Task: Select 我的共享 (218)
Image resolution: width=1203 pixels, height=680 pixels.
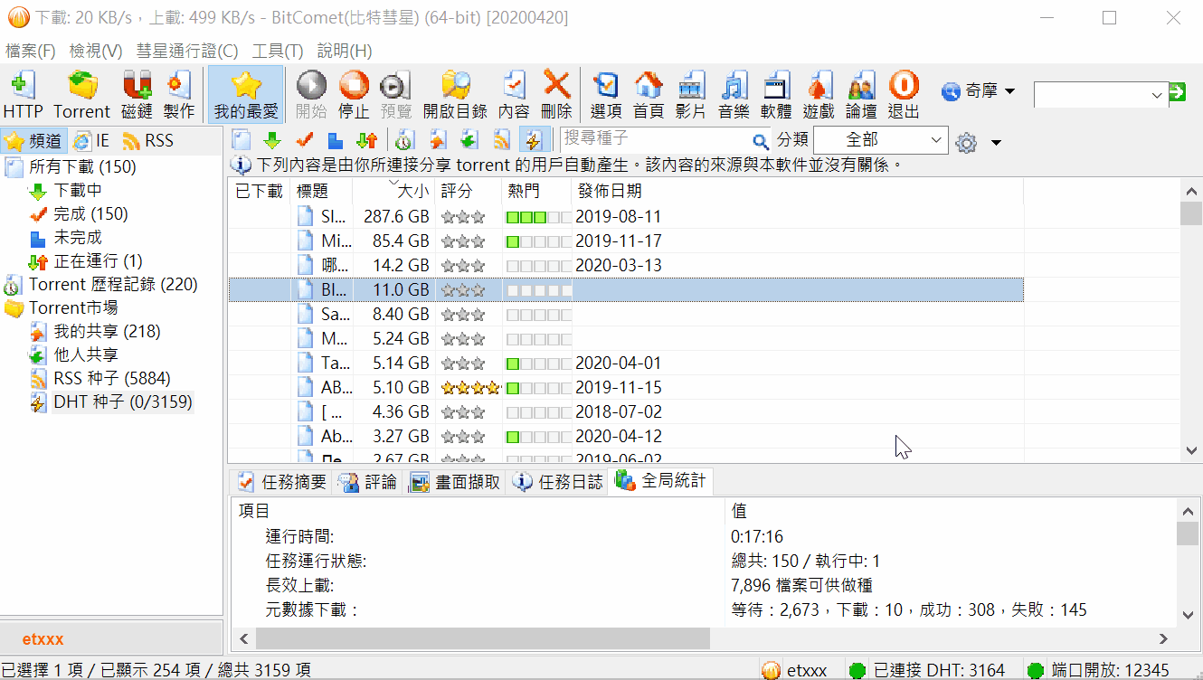Action: [x=107, y=332]
